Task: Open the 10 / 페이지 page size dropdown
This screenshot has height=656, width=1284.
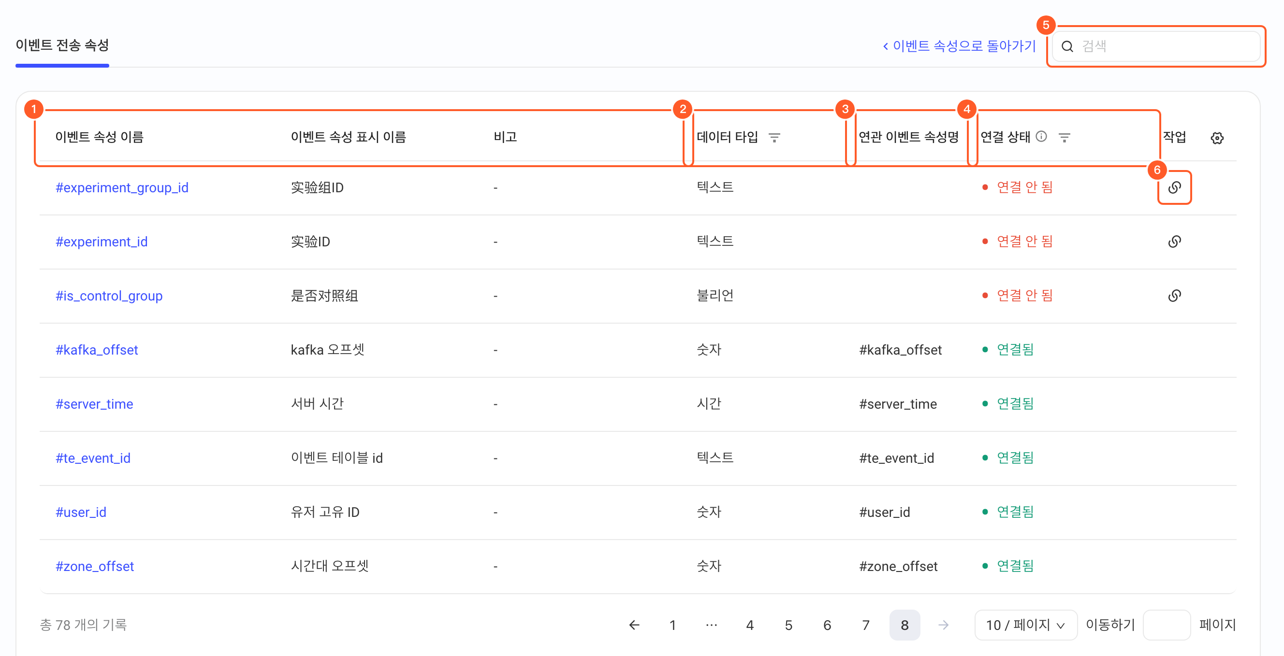Action: 1025,625
